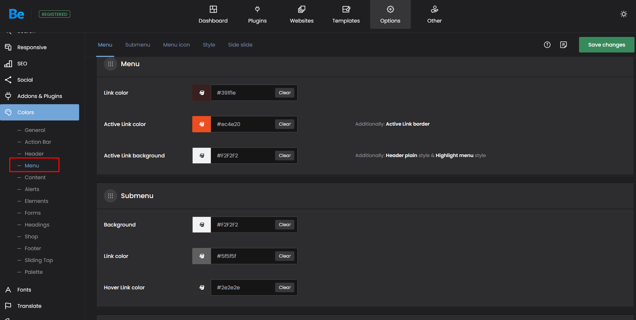Select Header under Colors
The image size is (636, 320).
(x=34, y=154)
